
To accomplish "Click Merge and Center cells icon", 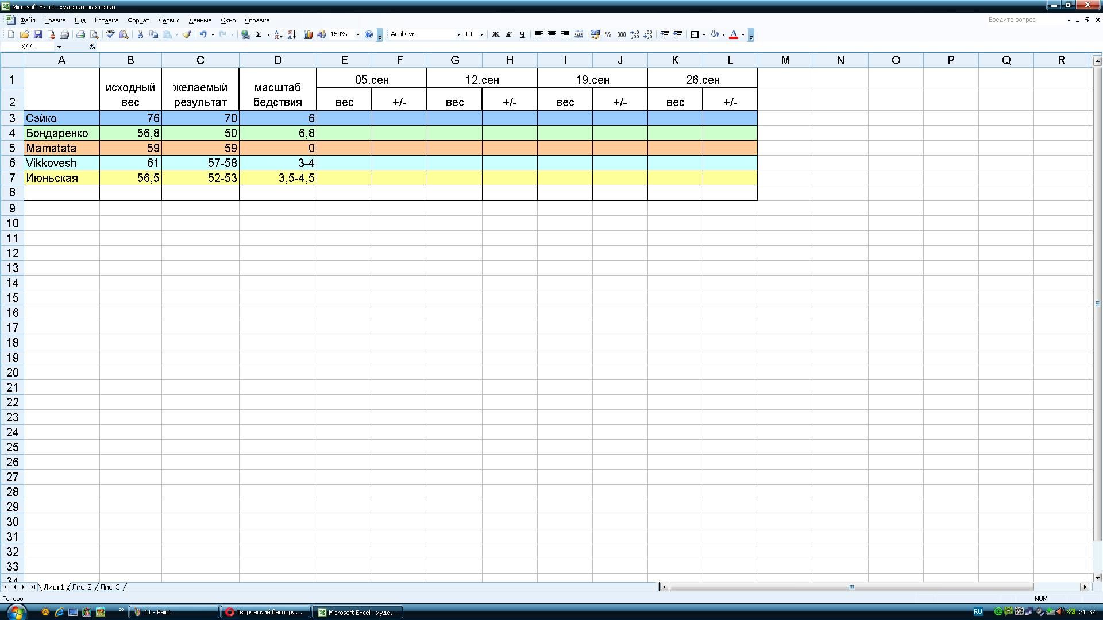I will (579, 34).
